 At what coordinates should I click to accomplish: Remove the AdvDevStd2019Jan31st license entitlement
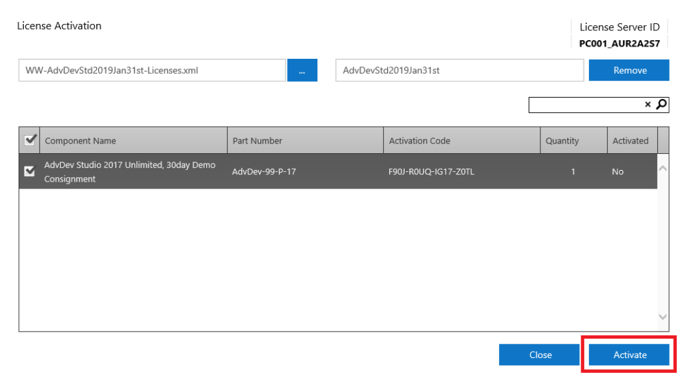coord(630,70)
